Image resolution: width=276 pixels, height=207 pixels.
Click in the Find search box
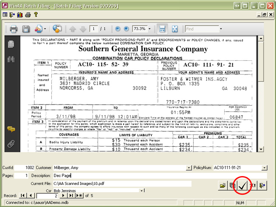(x=202, y=29)
